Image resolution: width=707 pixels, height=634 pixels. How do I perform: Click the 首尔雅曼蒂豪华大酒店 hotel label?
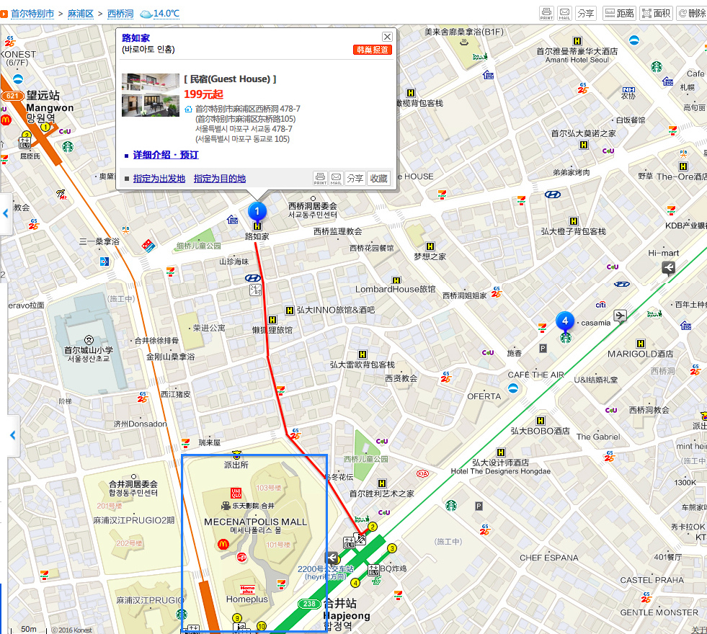577,51
